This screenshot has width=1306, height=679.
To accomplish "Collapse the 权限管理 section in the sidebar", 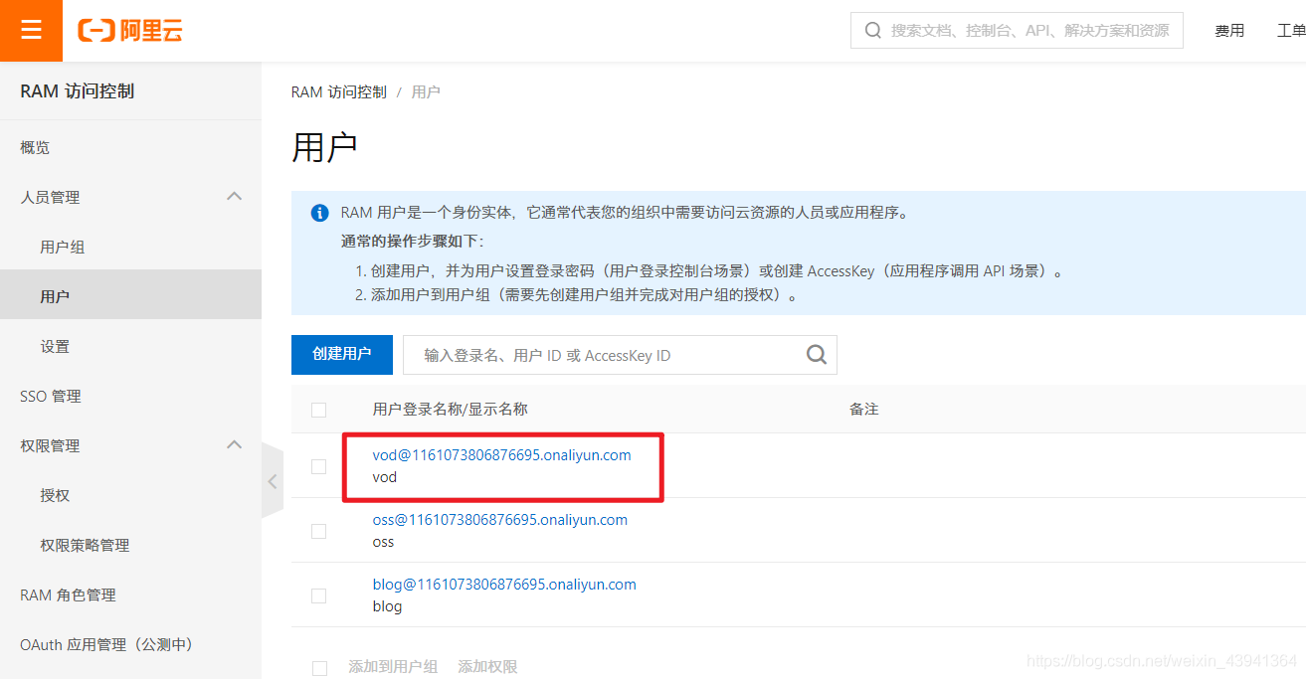I will [x=234, y=444].
